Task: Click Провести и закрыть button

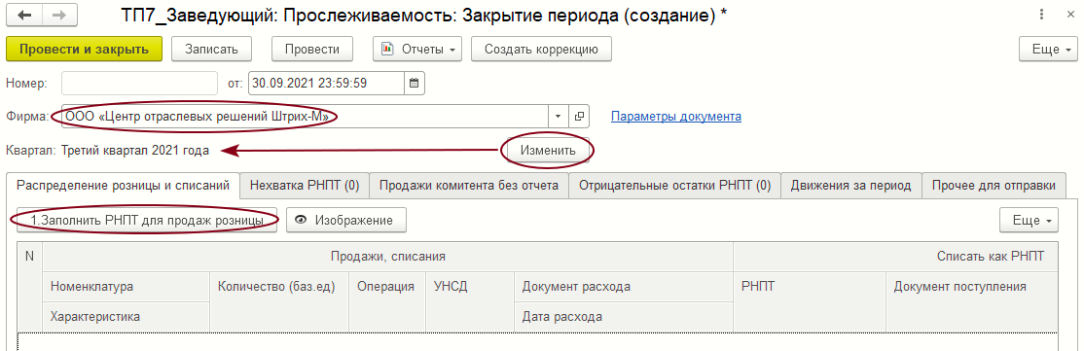Action: click(85, 49)
